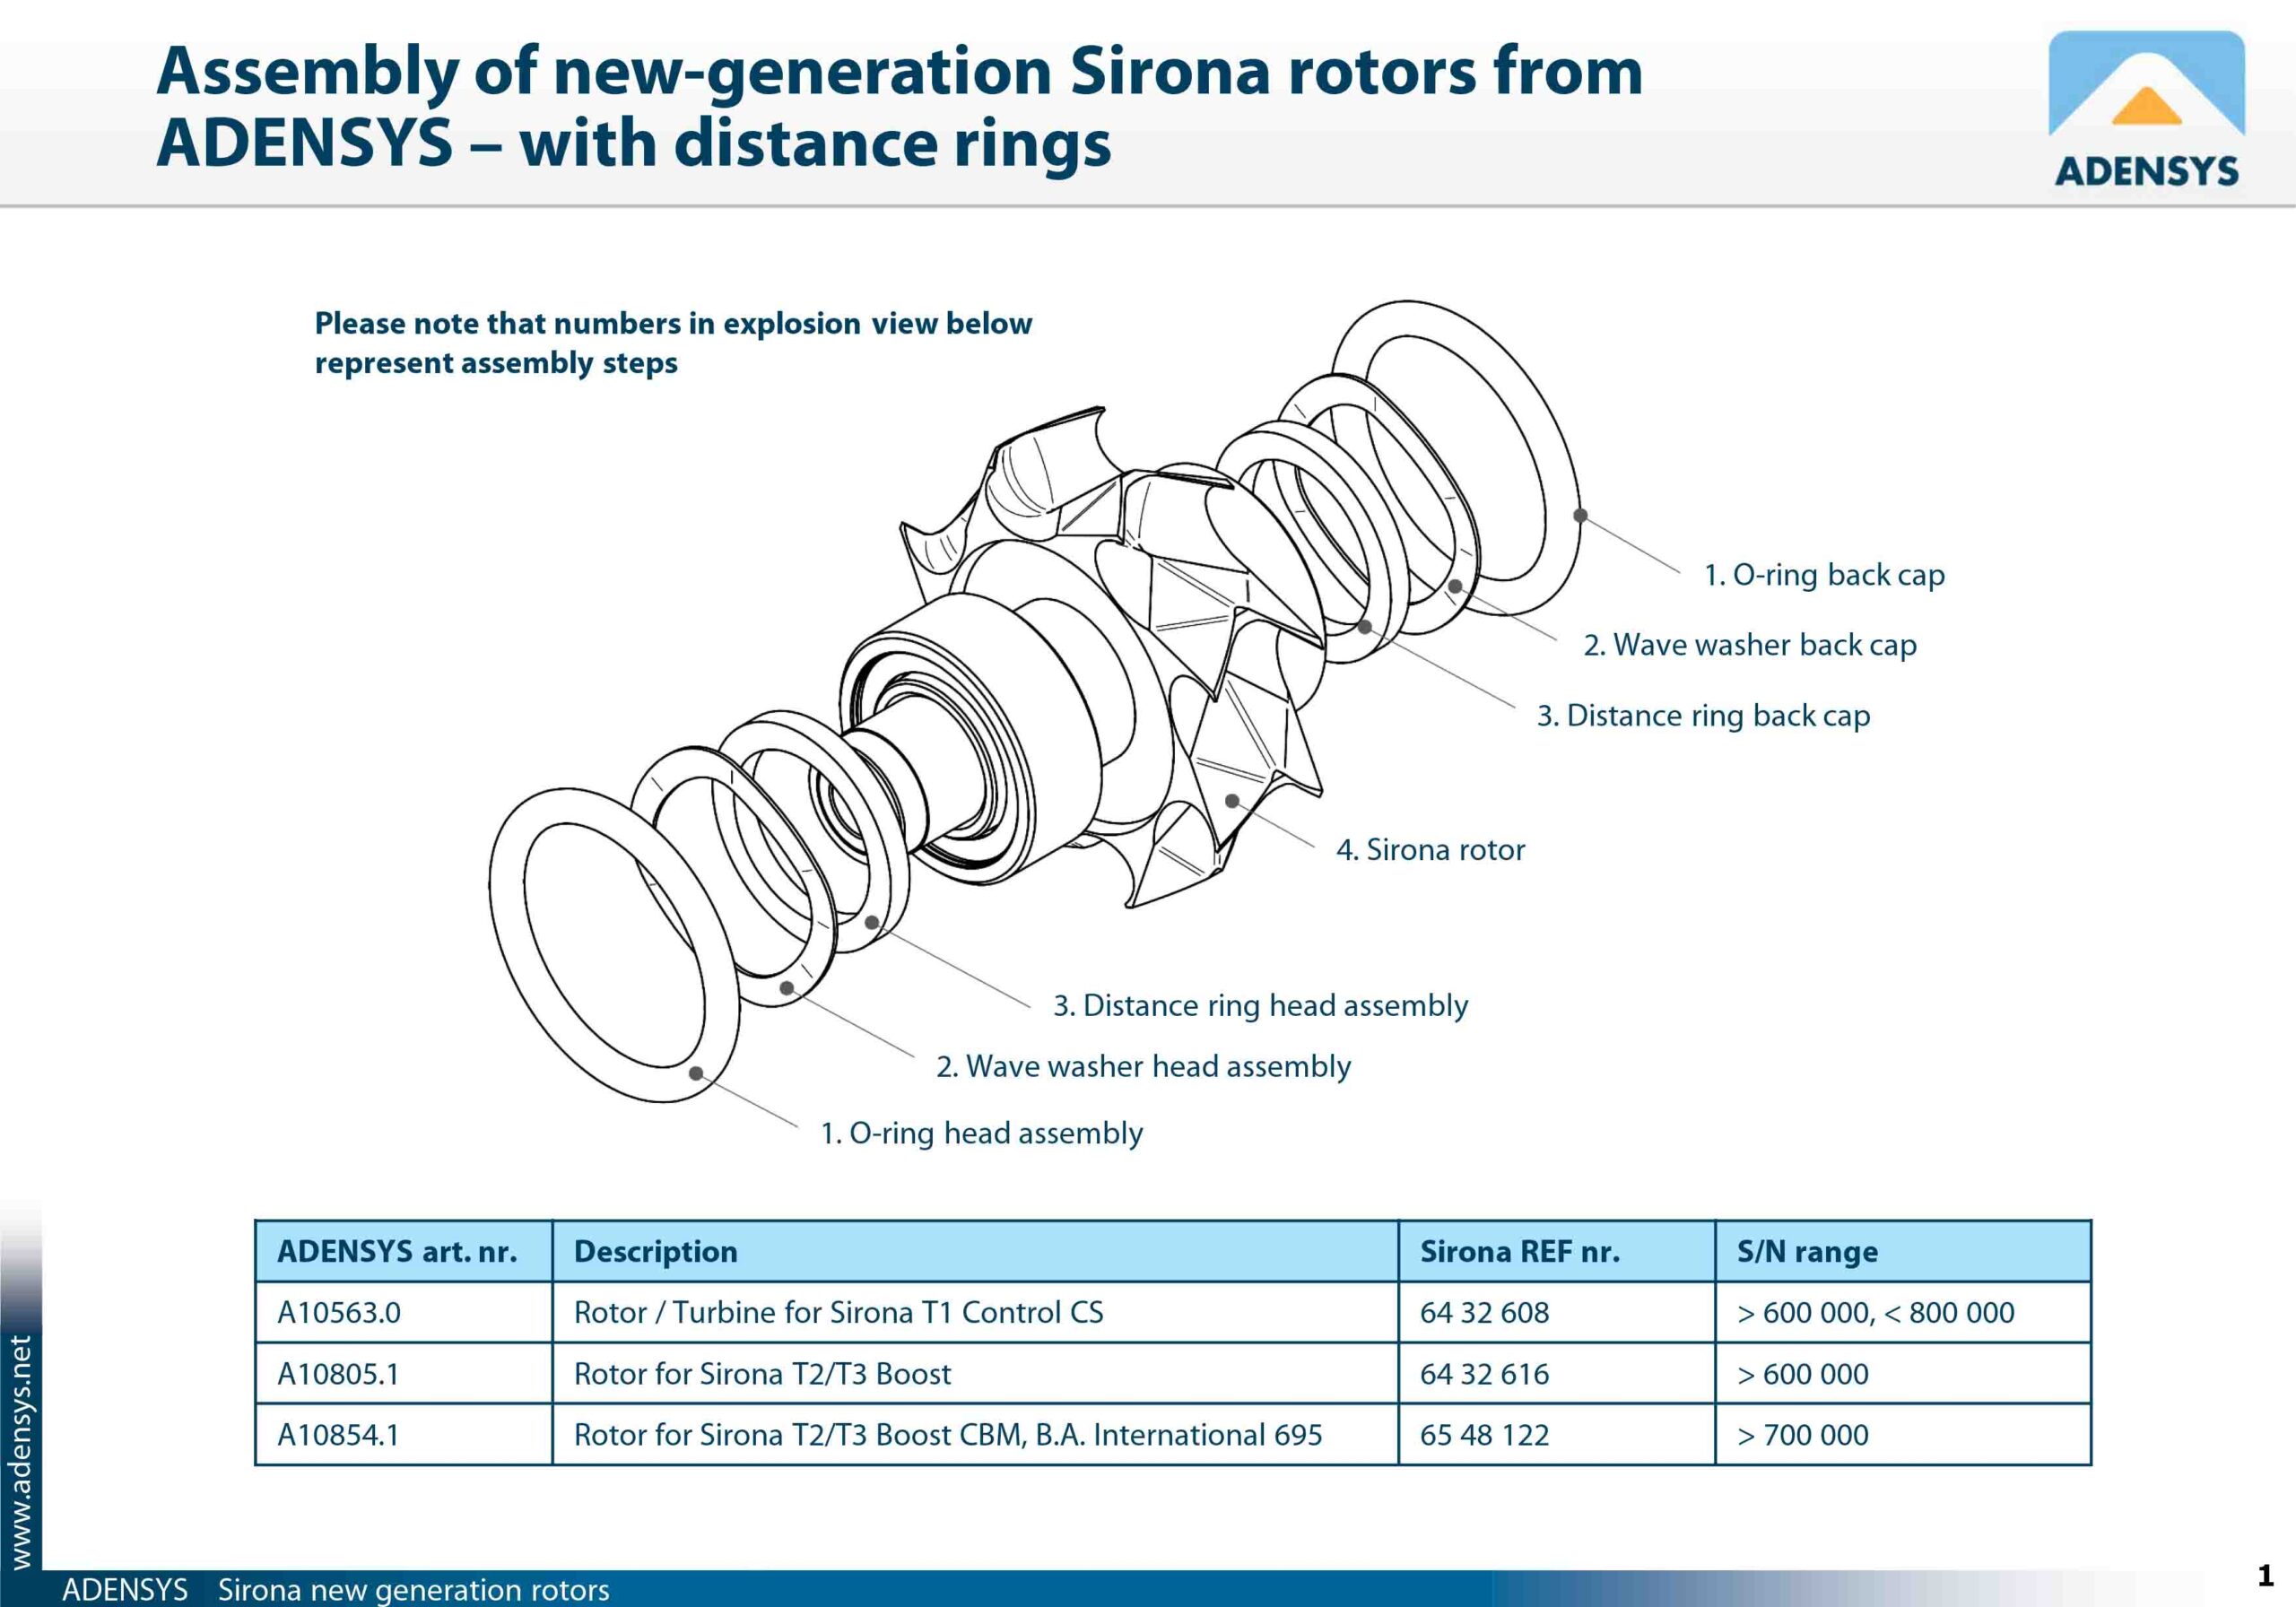Click the '2. Wave washer back cap' label

pyautogui.click(x=1750, y=645)
